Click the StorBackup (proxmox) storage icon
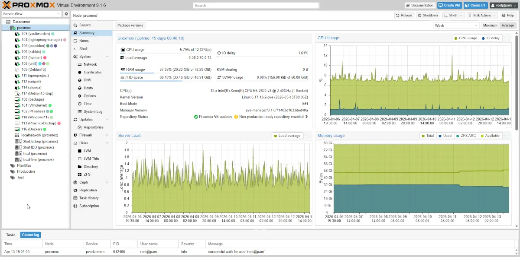 pyautogui.click(x=17, y=141)
